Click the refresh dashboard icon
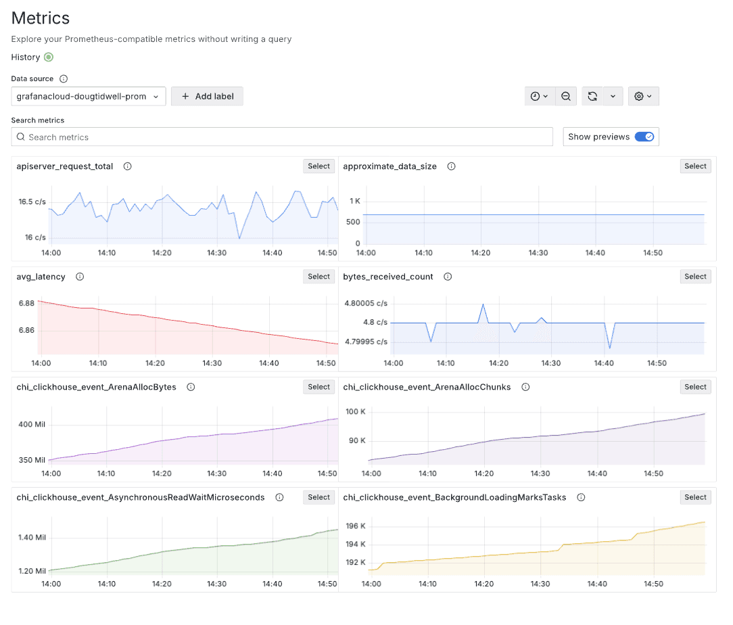733x625 pixels. pyautogui.click(x=592, y=96)
